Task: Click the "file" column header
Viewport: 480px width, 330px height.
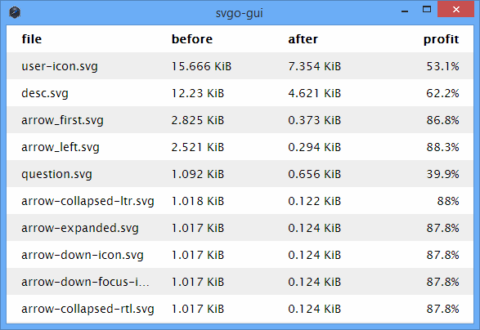Action: tap(32, 39)
